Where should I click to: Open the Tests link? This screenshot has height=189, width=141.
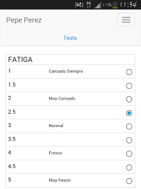[x=70, y=38]
